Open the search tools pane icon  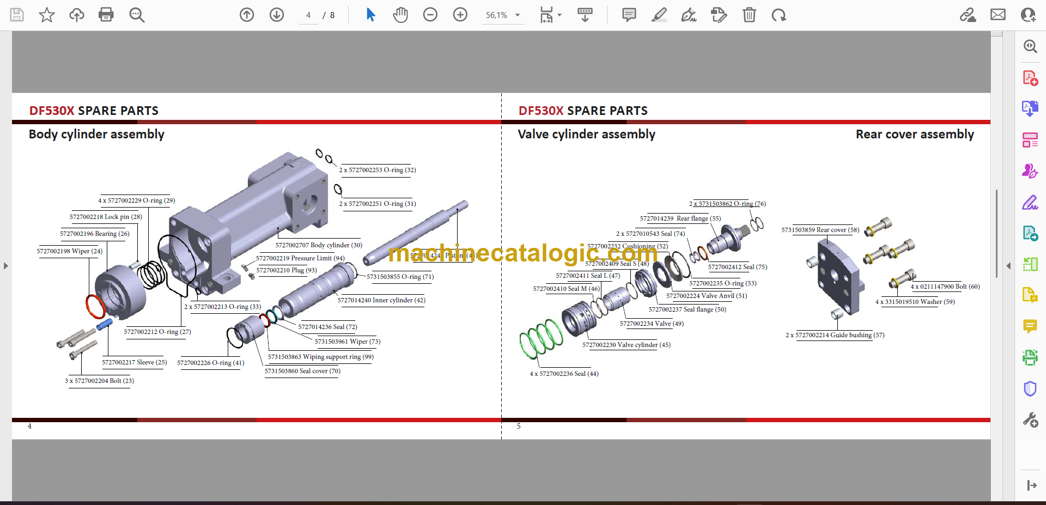tap(1030, 46)
